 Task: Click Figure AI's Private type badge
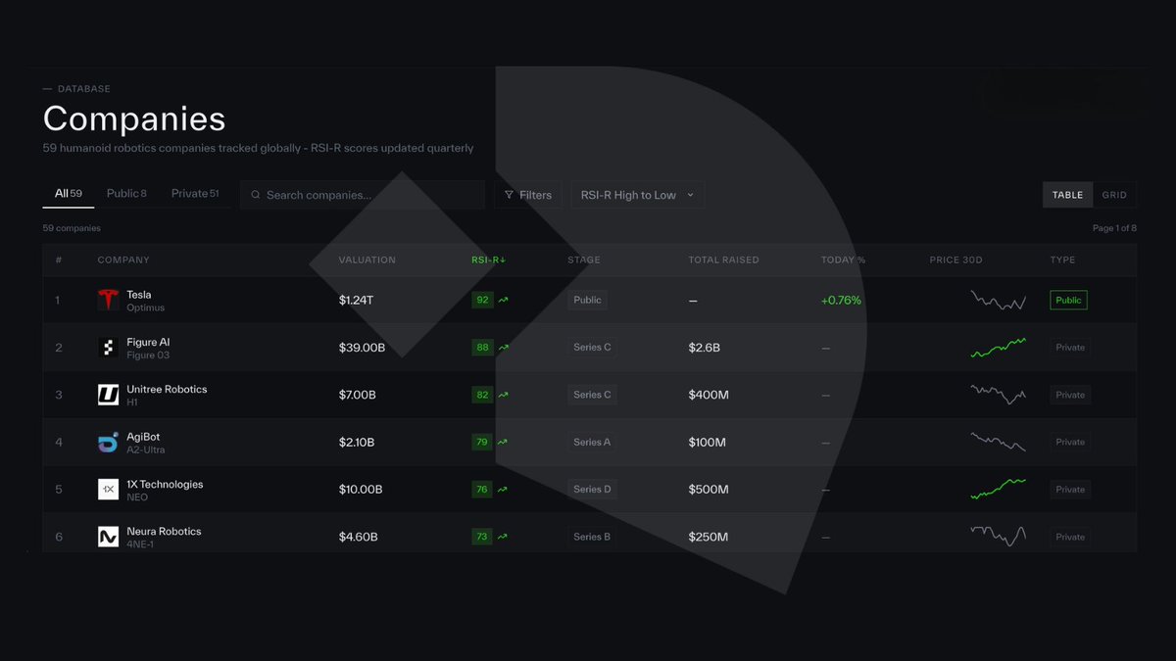tap(1070, 348)
